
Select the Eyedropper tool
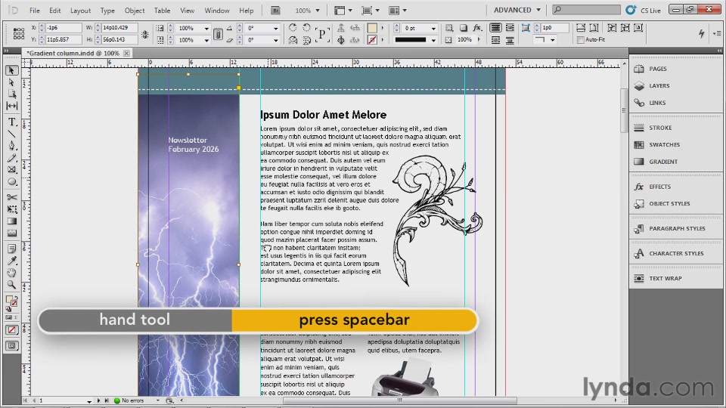[11, 261]
